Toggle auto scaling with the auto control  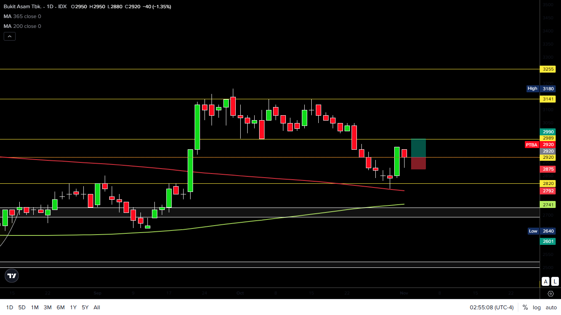(x=551, y=307)
